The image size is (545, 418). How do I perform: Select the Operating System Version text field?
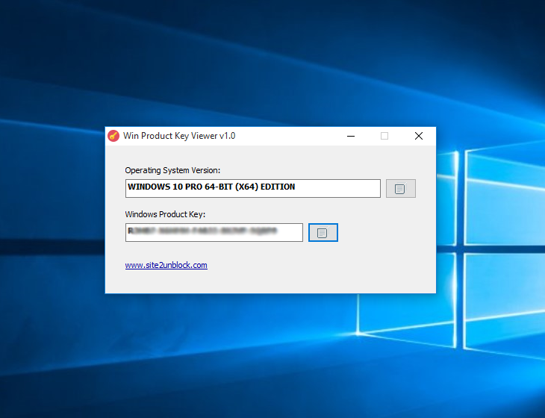click(252, 188)
